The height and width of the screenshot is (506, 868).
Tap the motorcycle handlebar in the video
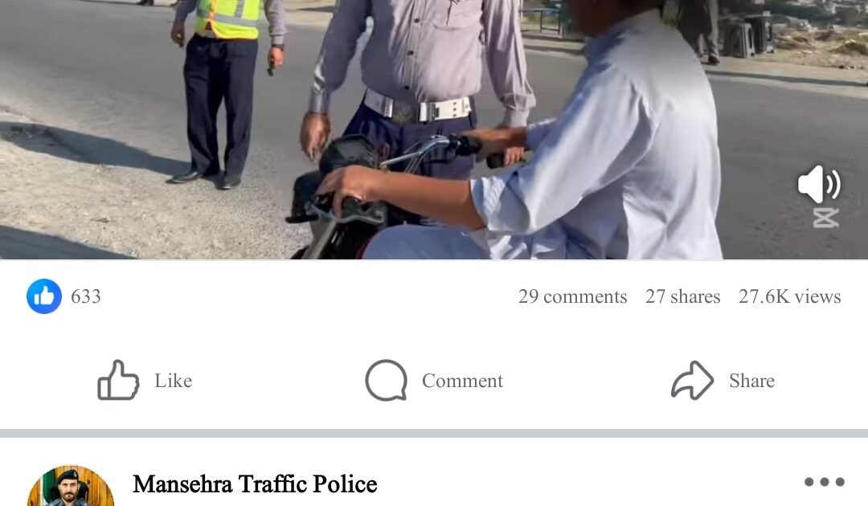420,152
